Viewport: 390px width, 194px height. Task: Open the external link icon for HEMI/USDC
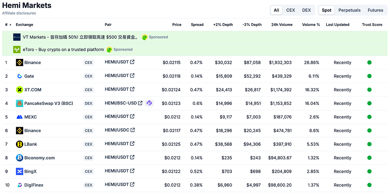(x=133, y=130)
